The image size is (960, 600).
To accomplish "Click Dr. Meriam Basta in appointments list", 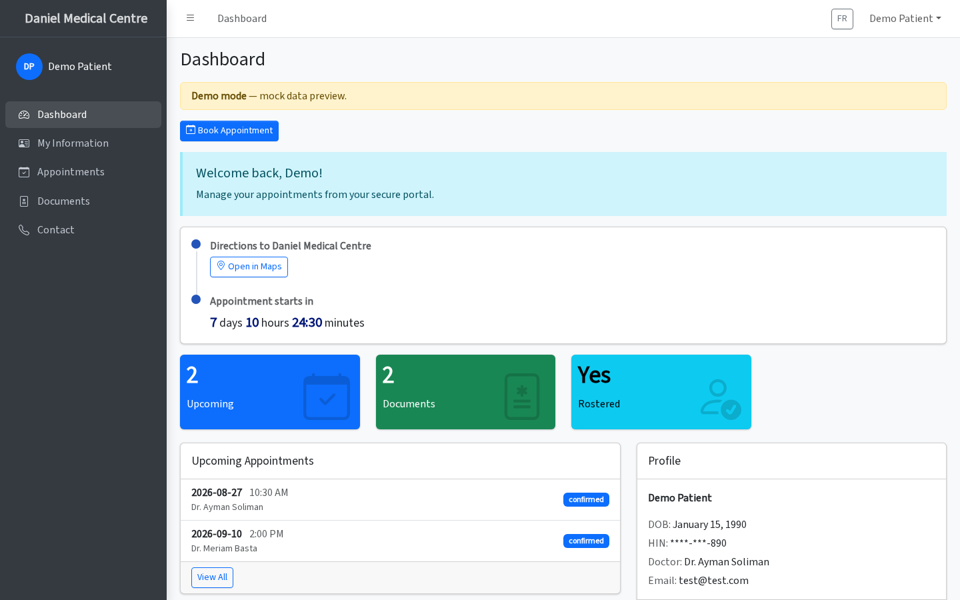I will click(x=224, y=549).
